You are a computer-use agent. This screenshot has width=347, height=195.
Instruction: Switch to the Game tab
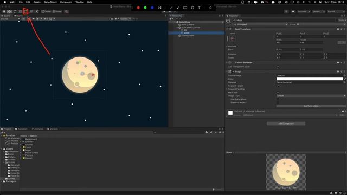[18, 16]
